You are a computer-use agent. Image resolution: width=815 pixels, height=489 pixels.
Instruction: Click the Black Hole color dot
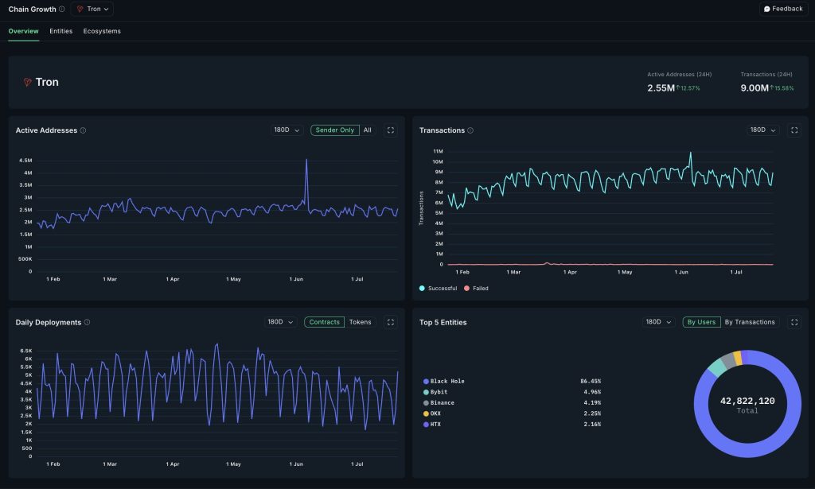point(427,382)
